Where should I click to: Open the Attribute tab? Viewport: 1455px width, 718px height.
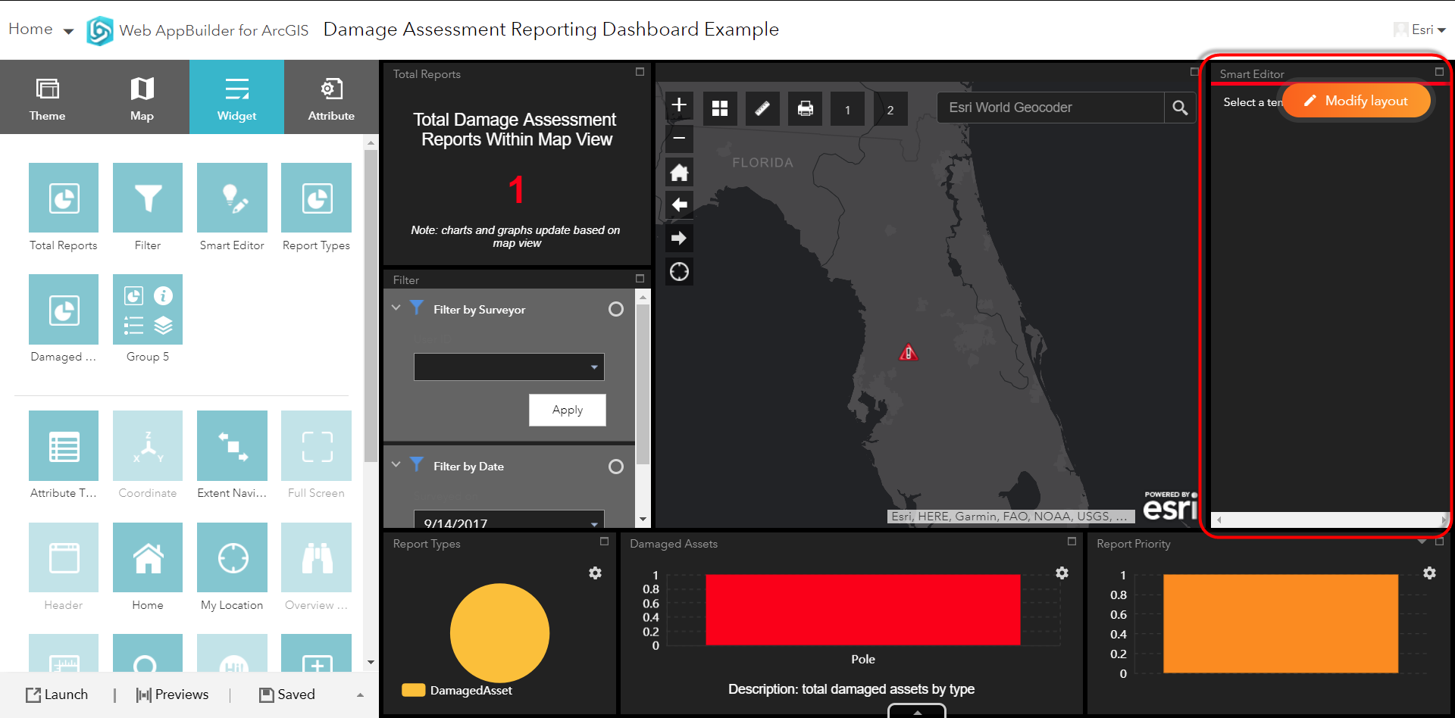pos(331,98)
